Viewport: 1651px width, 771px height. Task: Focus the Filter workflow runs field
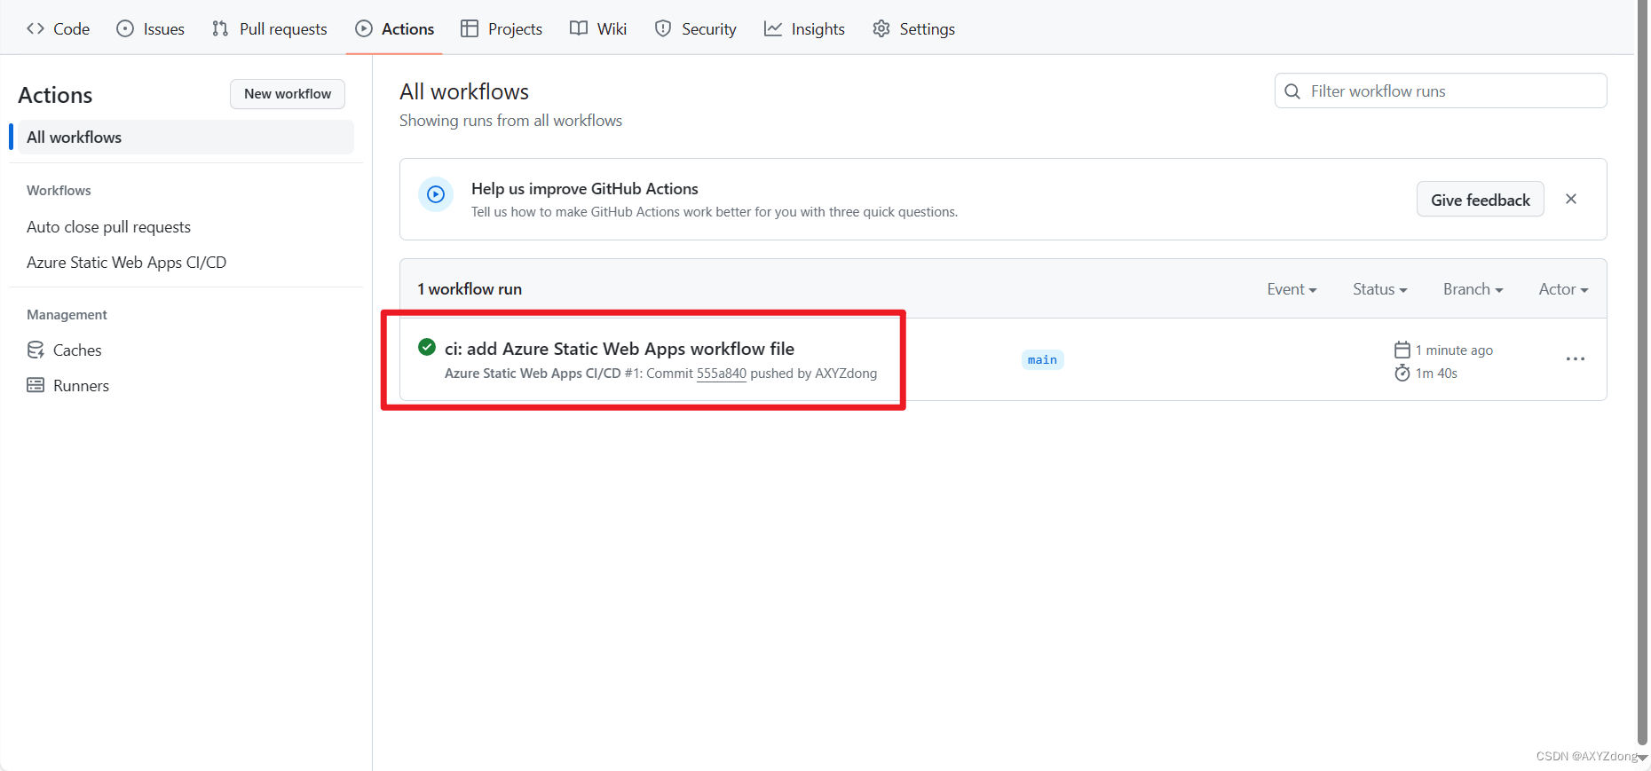click(1441, 91)
